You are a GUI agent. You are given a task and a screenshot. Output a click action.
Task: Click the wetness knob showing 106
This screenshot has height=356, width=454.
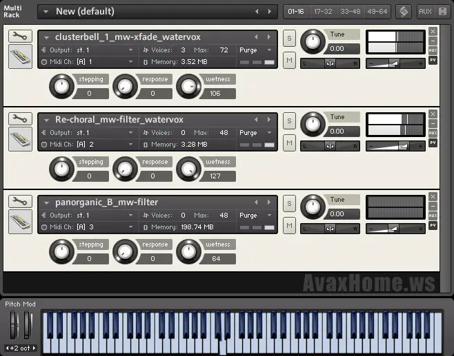pos(188,86)
